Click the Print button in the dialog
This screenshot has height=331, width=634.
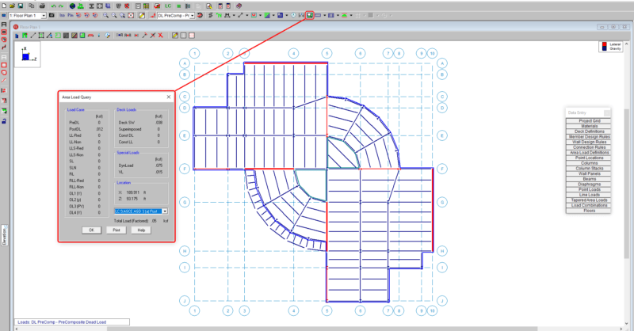click(116, 230)
